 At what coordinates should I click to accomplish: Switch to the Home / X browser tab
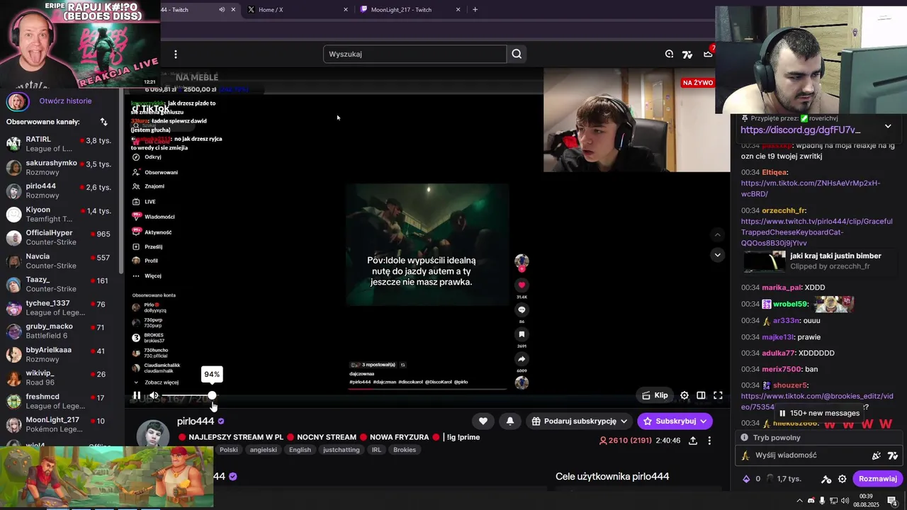coord(297,9)
